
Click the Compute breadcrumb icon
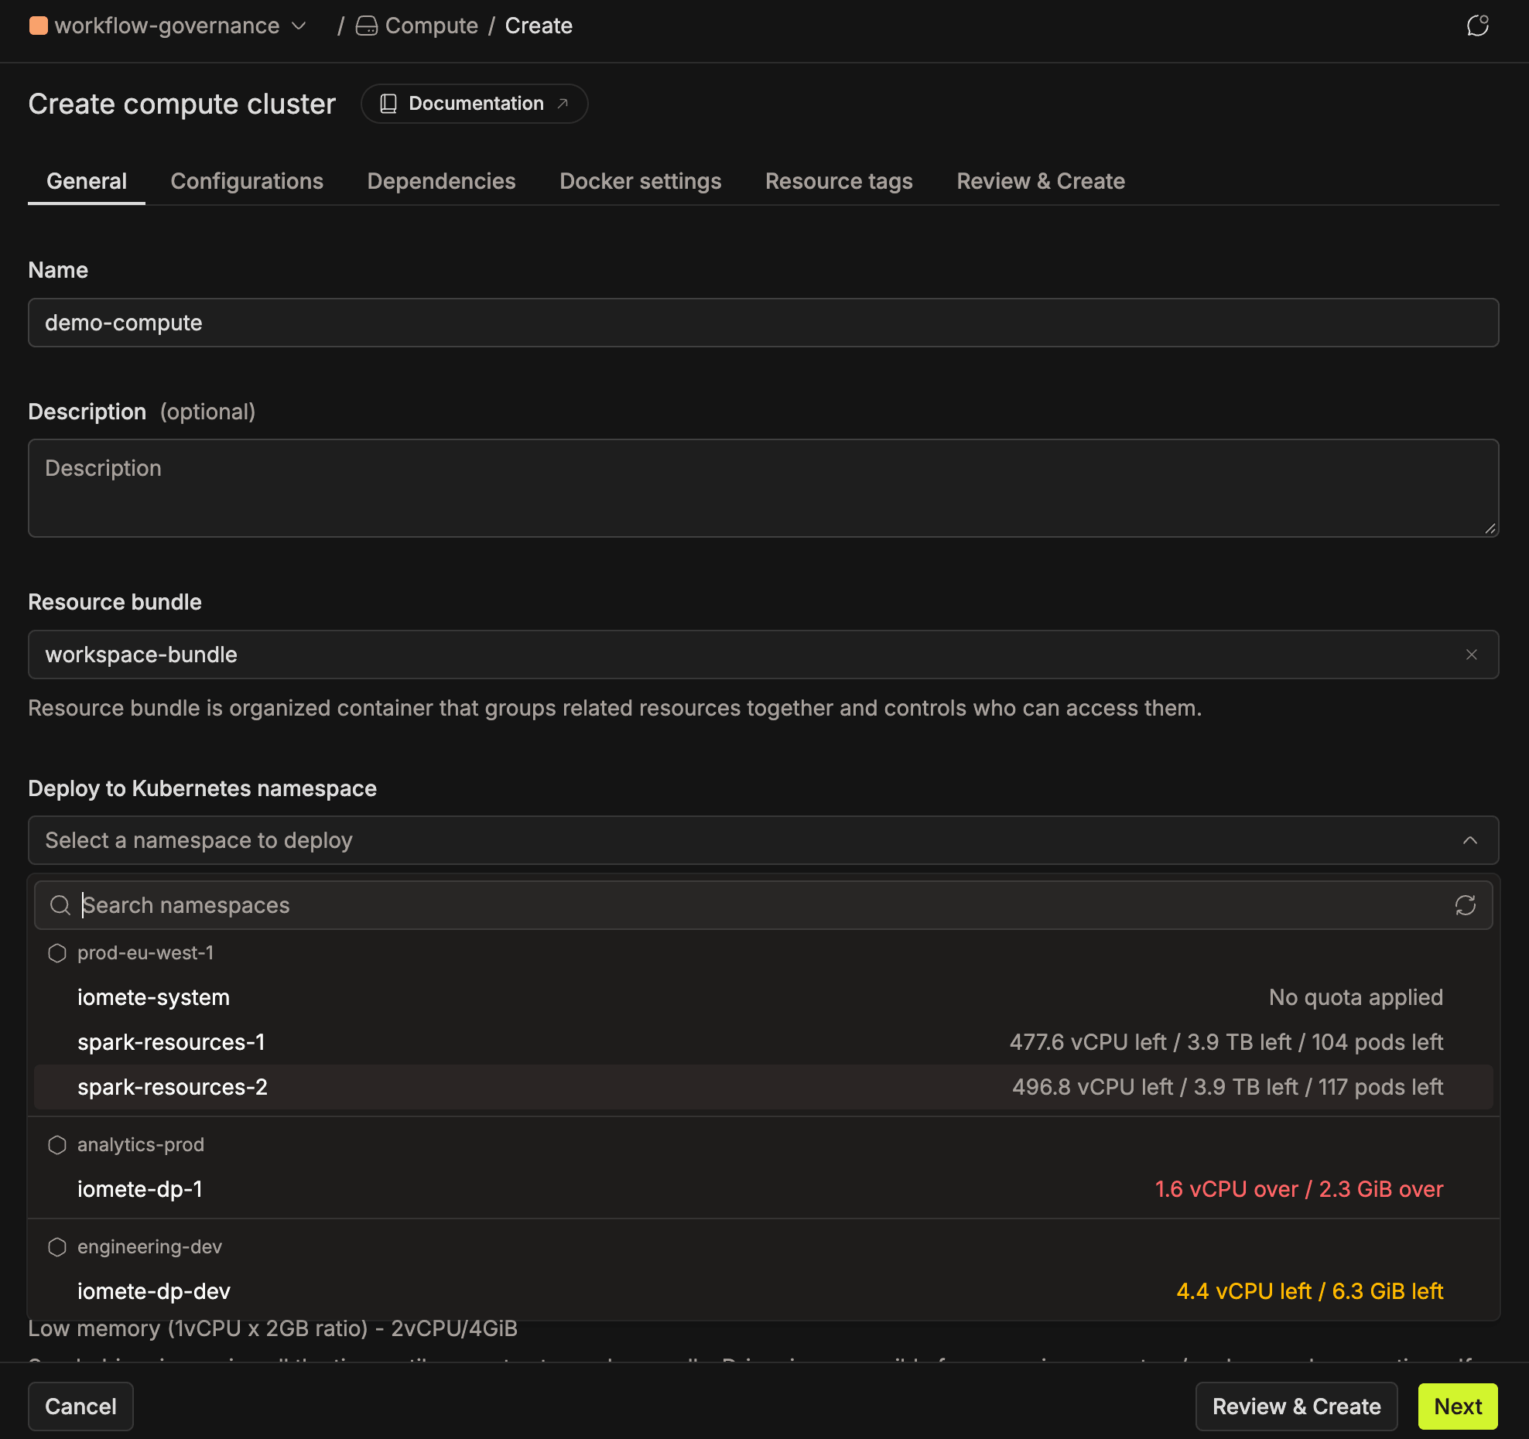(x=367, y=26)
